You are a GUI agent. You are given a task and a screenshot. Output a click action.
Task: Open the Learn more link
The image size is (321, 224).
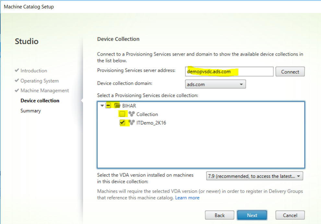[x=187, y=198]
